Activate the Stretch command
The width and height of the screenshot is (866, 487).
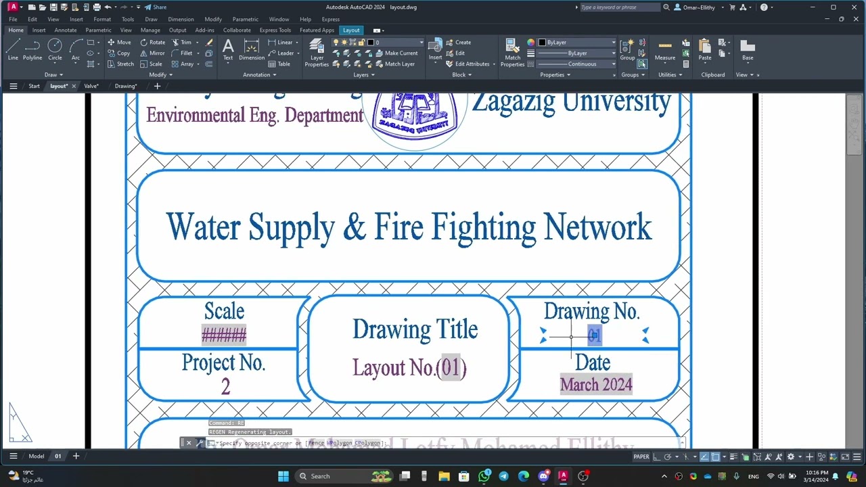120,64
